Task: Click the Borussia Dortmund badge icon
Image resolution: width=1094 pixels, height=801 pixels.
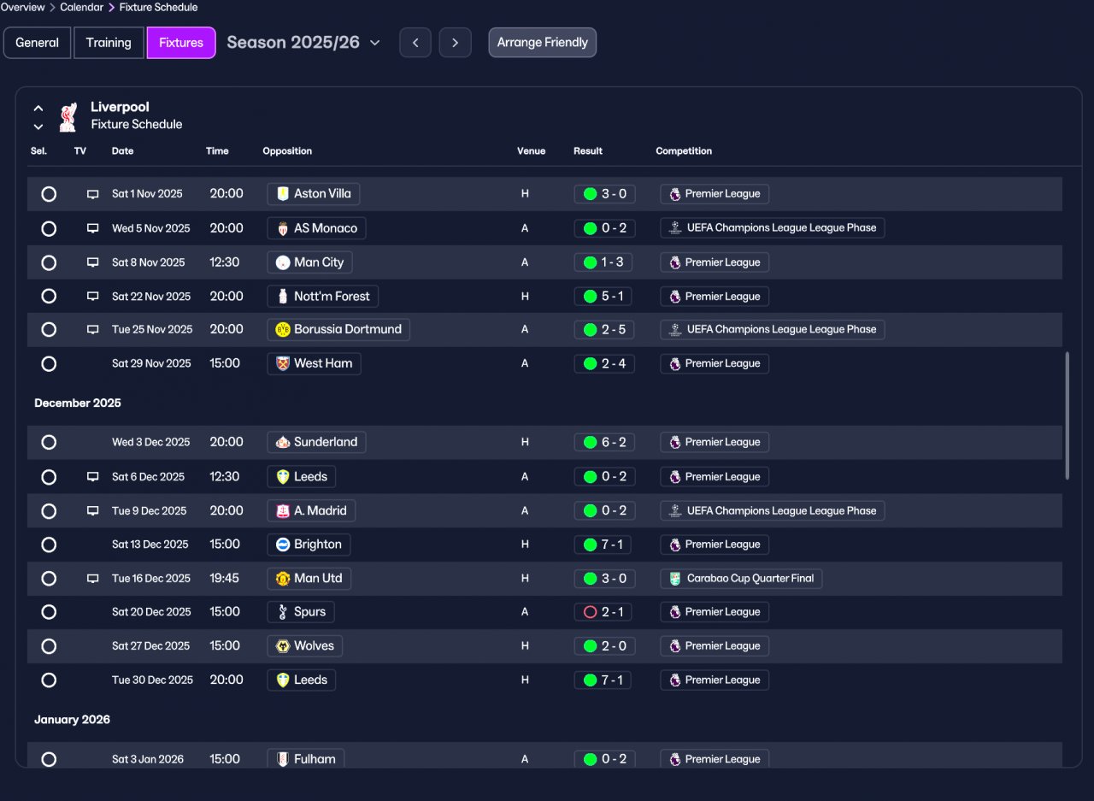Action: coord(284,330)
